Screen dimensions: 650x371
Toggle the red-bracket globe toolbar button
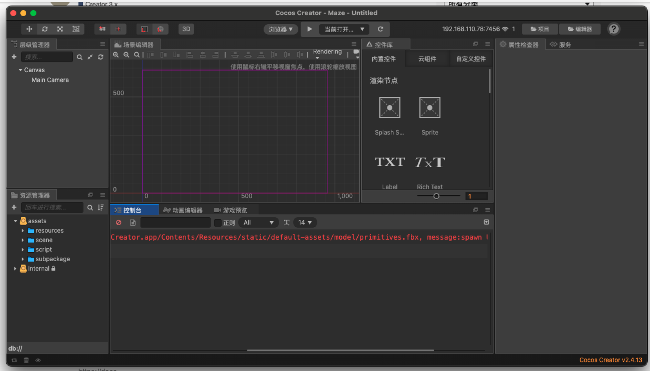[160, 29]
